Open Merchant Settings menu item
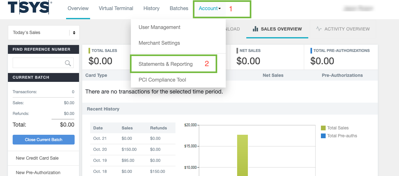 coord(159,43)
